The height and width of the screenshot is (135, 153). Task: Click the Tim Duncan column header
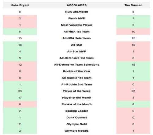click(133, 5)
